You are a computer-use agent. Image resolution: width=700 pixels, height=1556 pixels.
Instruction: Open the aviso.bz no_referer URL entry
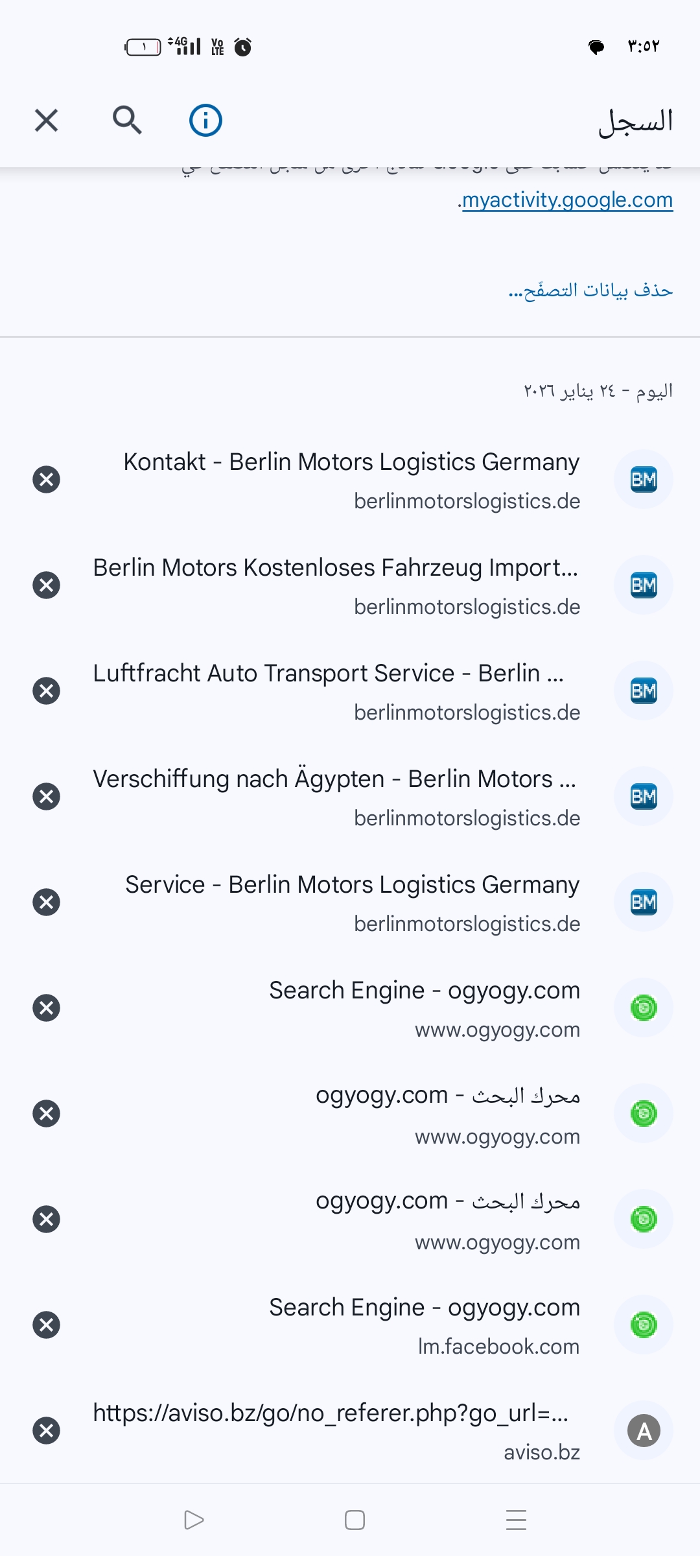(x=331, y=1431)
